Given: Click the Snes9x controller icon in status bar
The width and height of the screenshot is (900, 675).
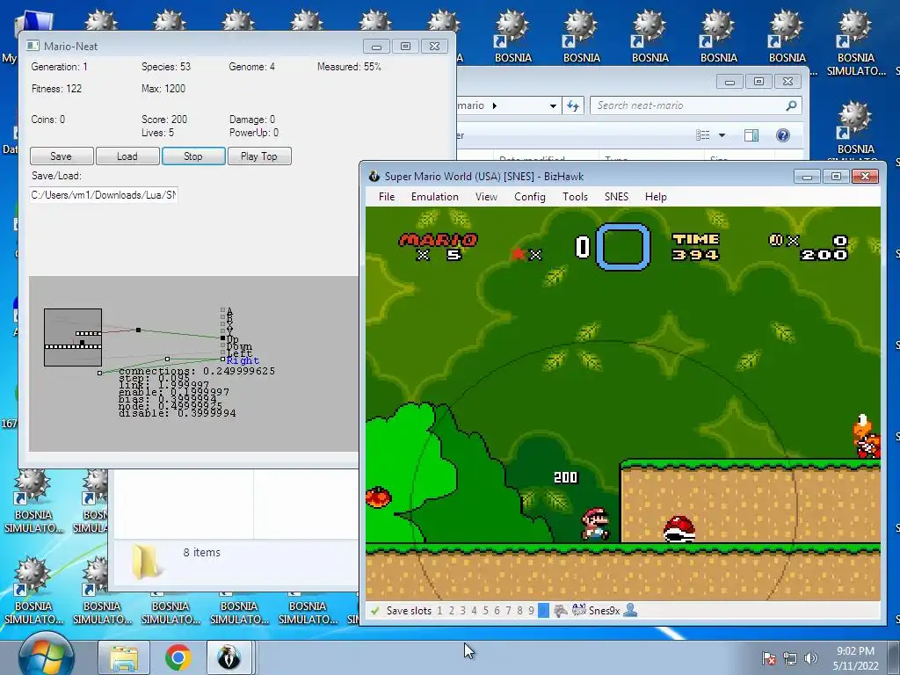Looking at the screenshot, I should tap(578, 610).
